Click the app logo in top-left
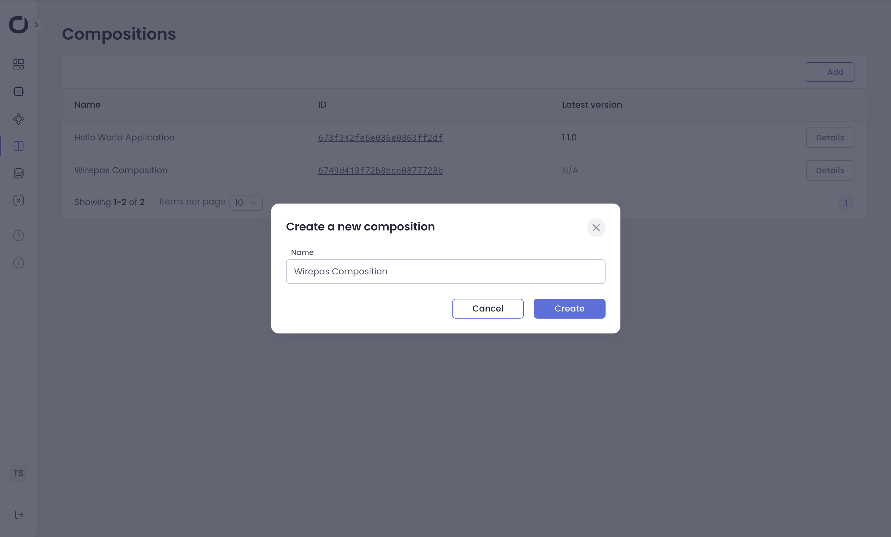 pyautogui.click(x=18, y=24)
